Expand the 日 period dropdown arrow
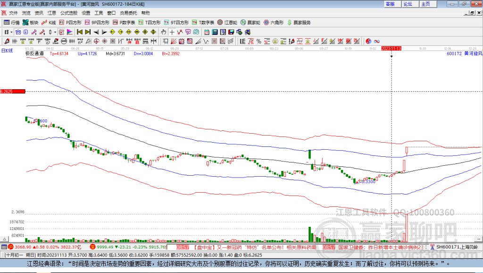Viewport: 483px width, 273px height. point(11,32)
